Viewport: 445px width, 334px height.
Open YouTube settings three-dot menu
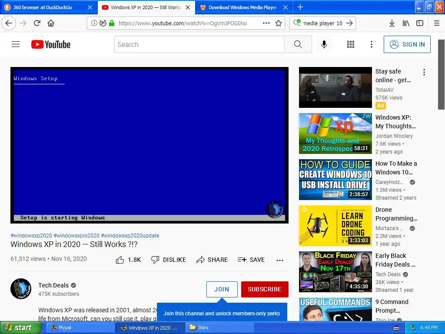(x=372, y=44)
